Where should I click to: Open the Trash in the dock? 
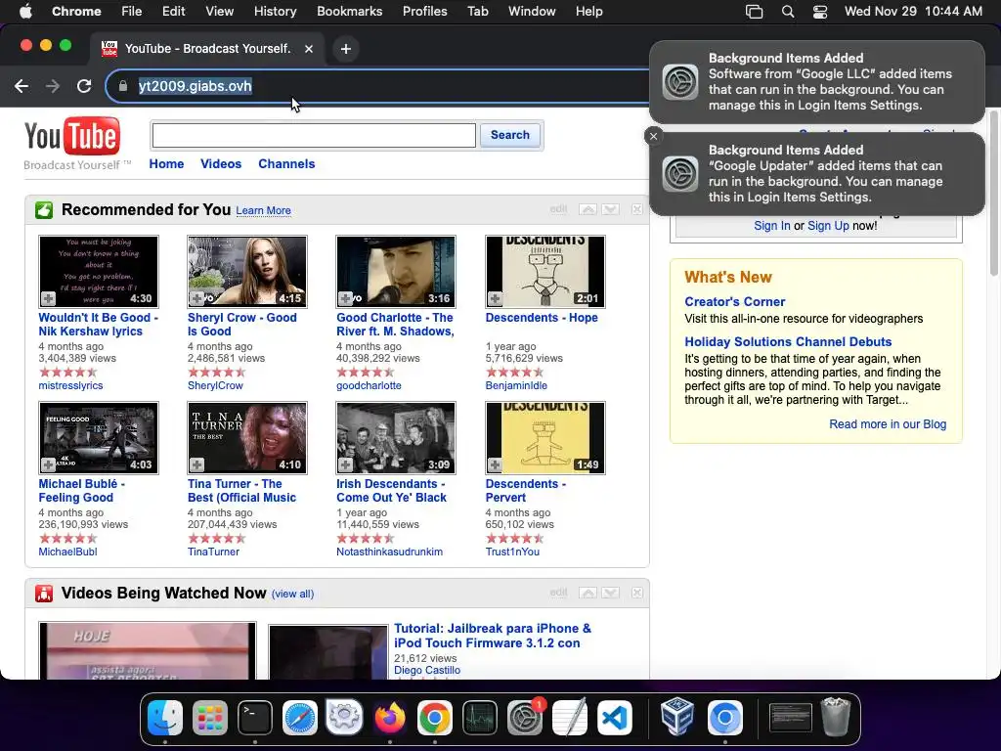835,717
